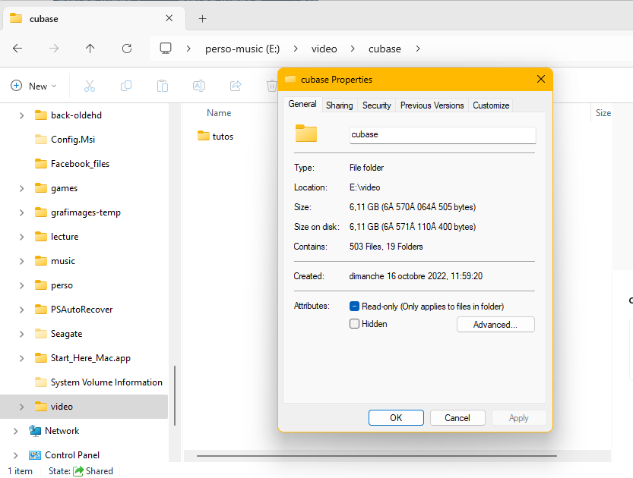
Task: Refresh the current folder view
Action: click(127, 49)
